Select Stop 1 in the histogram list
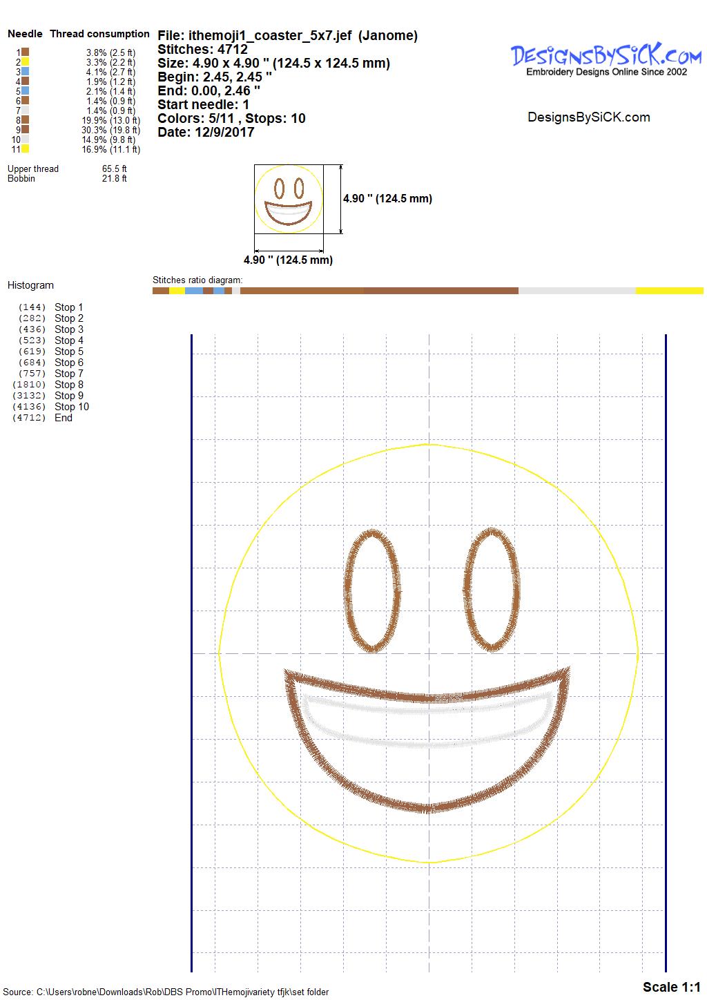The width and height of the screenshot is (707, 1000). tap(68, 307)
